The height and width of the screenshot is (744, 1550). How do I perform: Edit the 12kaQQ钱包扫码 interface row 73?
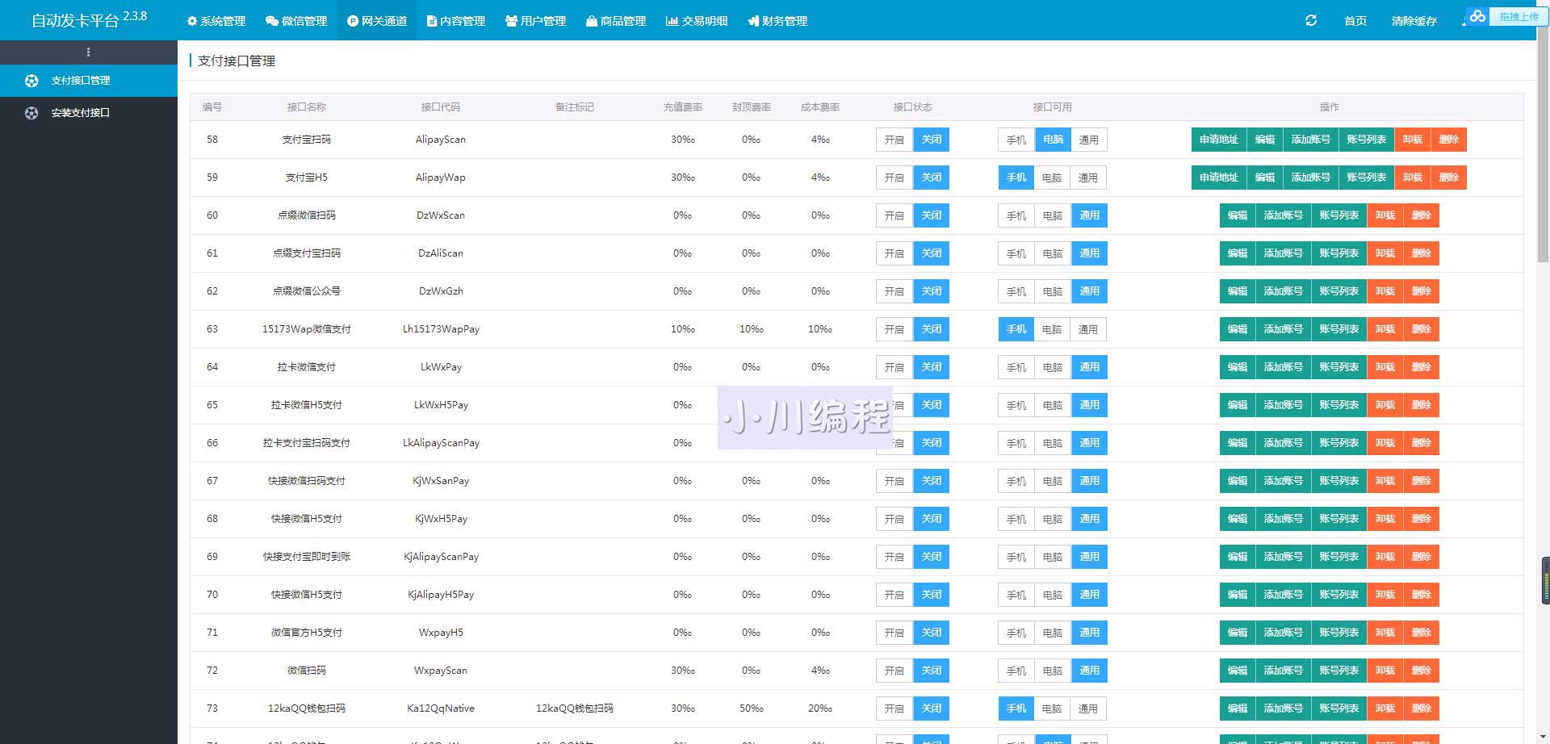[x=1238, y=708]
